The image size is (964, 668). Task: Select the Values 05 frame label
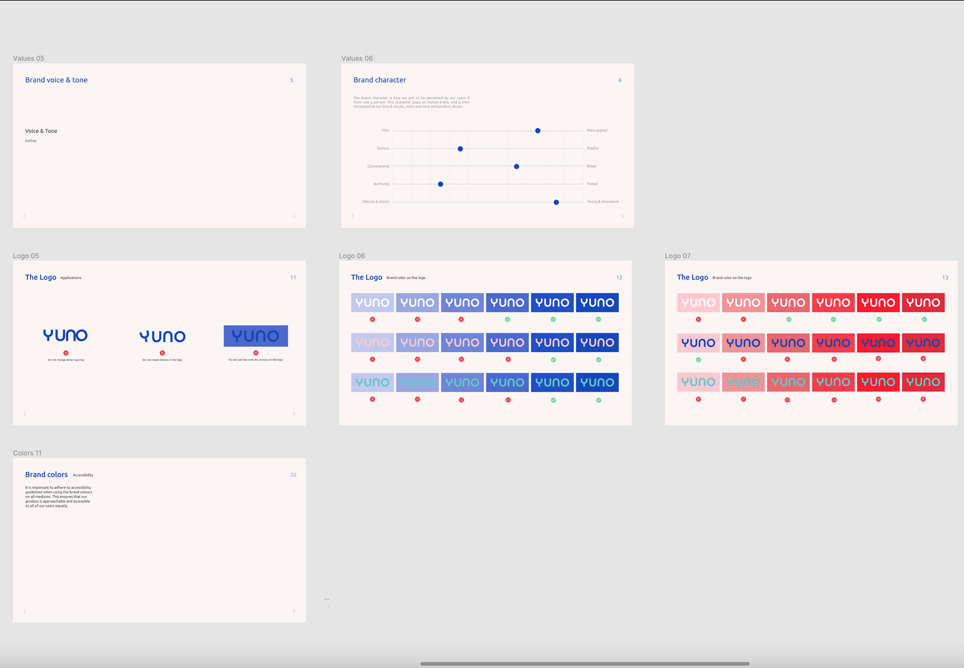click(x=29, y=58)
